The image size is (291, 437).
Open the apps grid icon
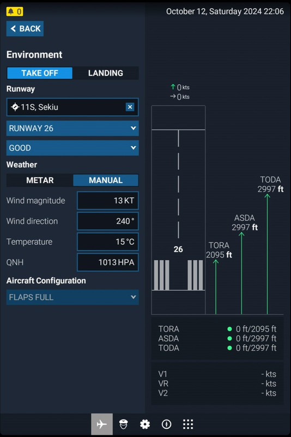[x=188, y=424]
